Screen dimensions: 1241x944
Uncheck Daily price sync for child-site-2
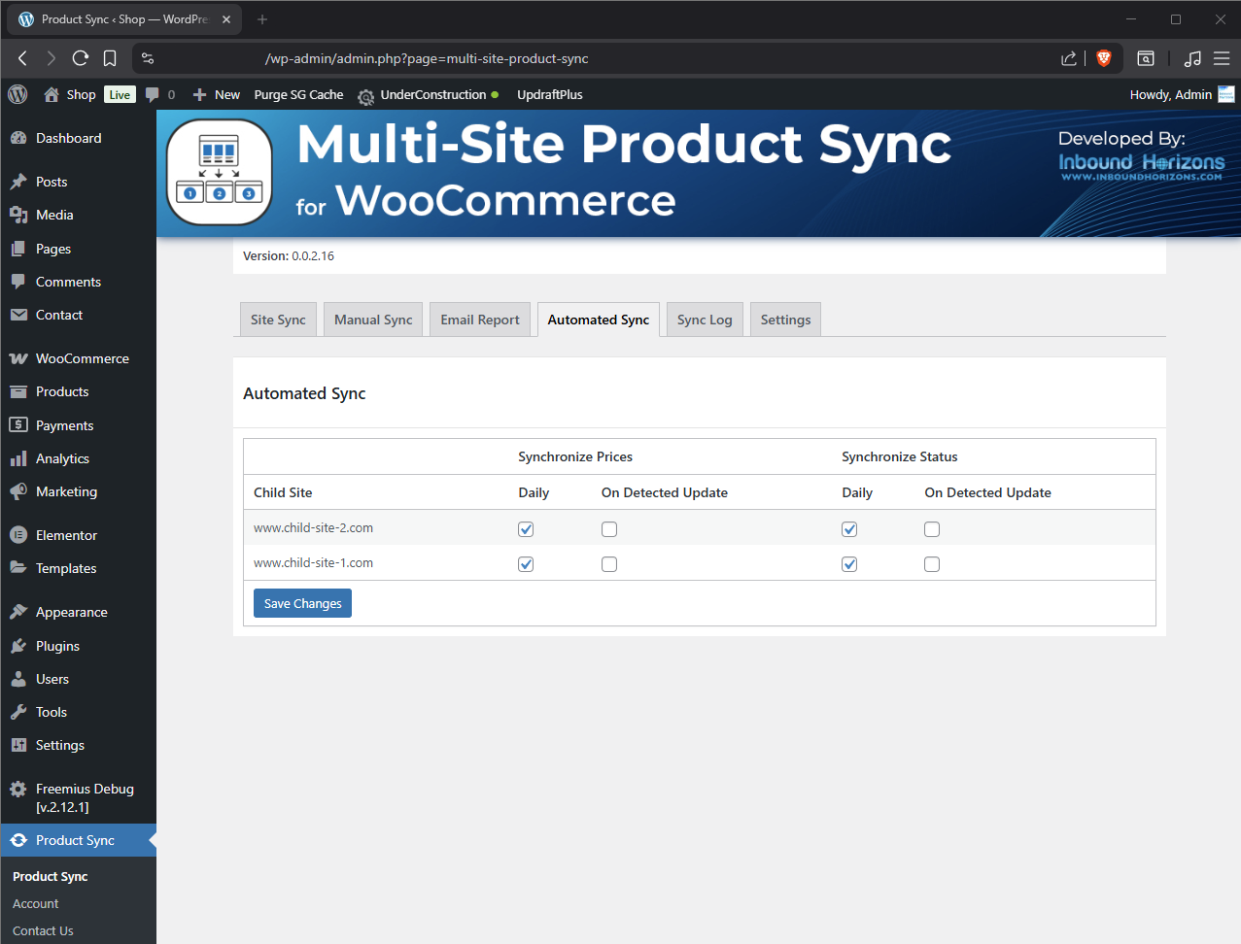point(526,529)
